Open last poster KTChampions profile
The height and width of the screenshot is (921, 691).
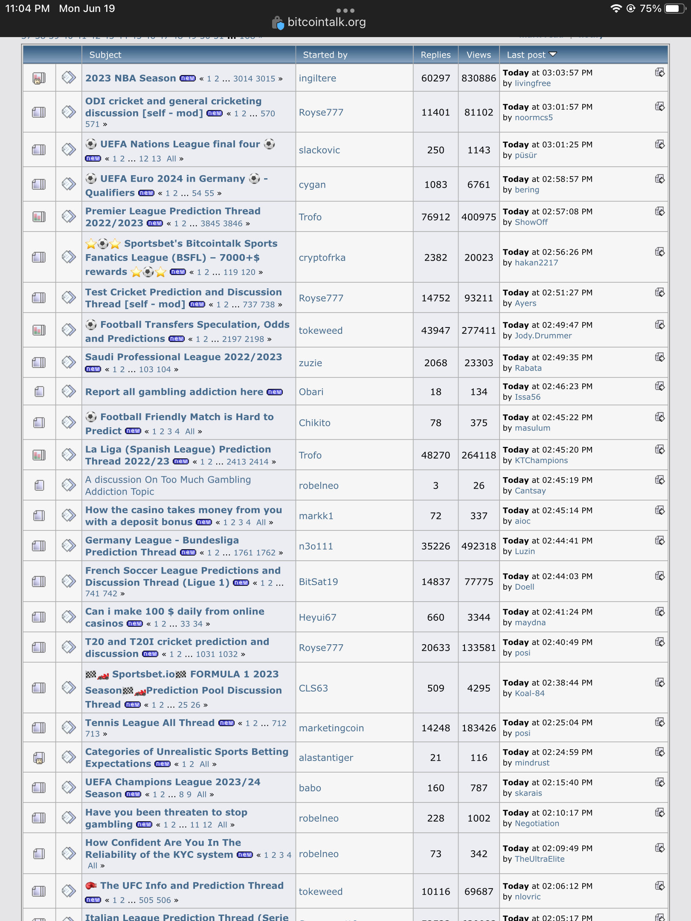pos(541,460)
